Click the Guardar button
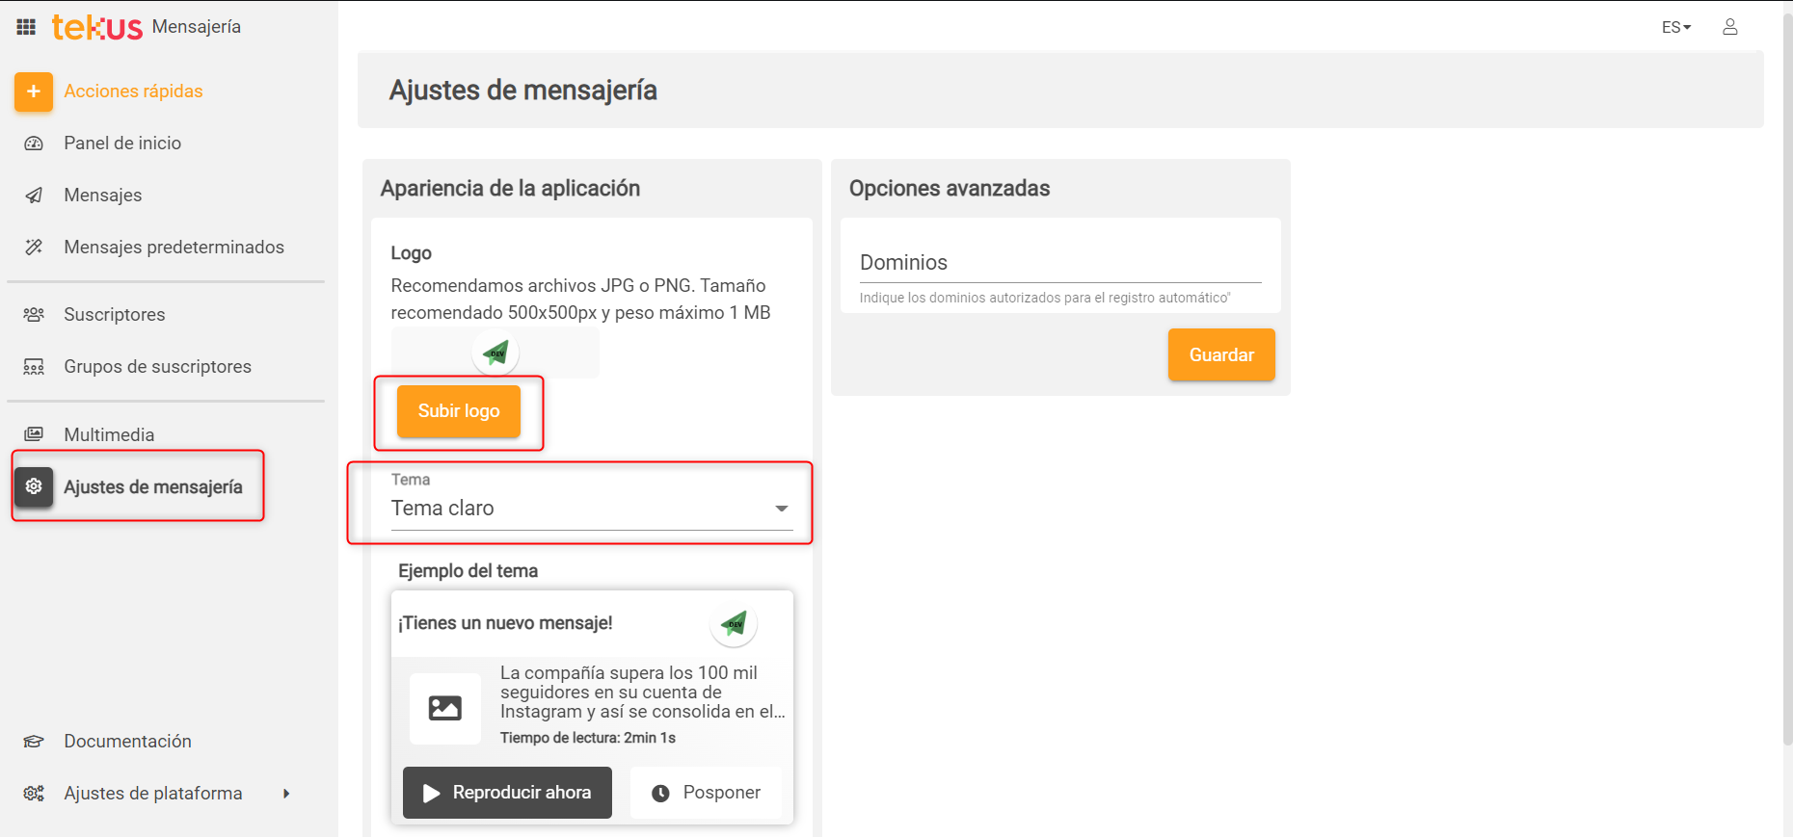The width and height of the screenshot is (1793, 837). (x=1220, y=354)
